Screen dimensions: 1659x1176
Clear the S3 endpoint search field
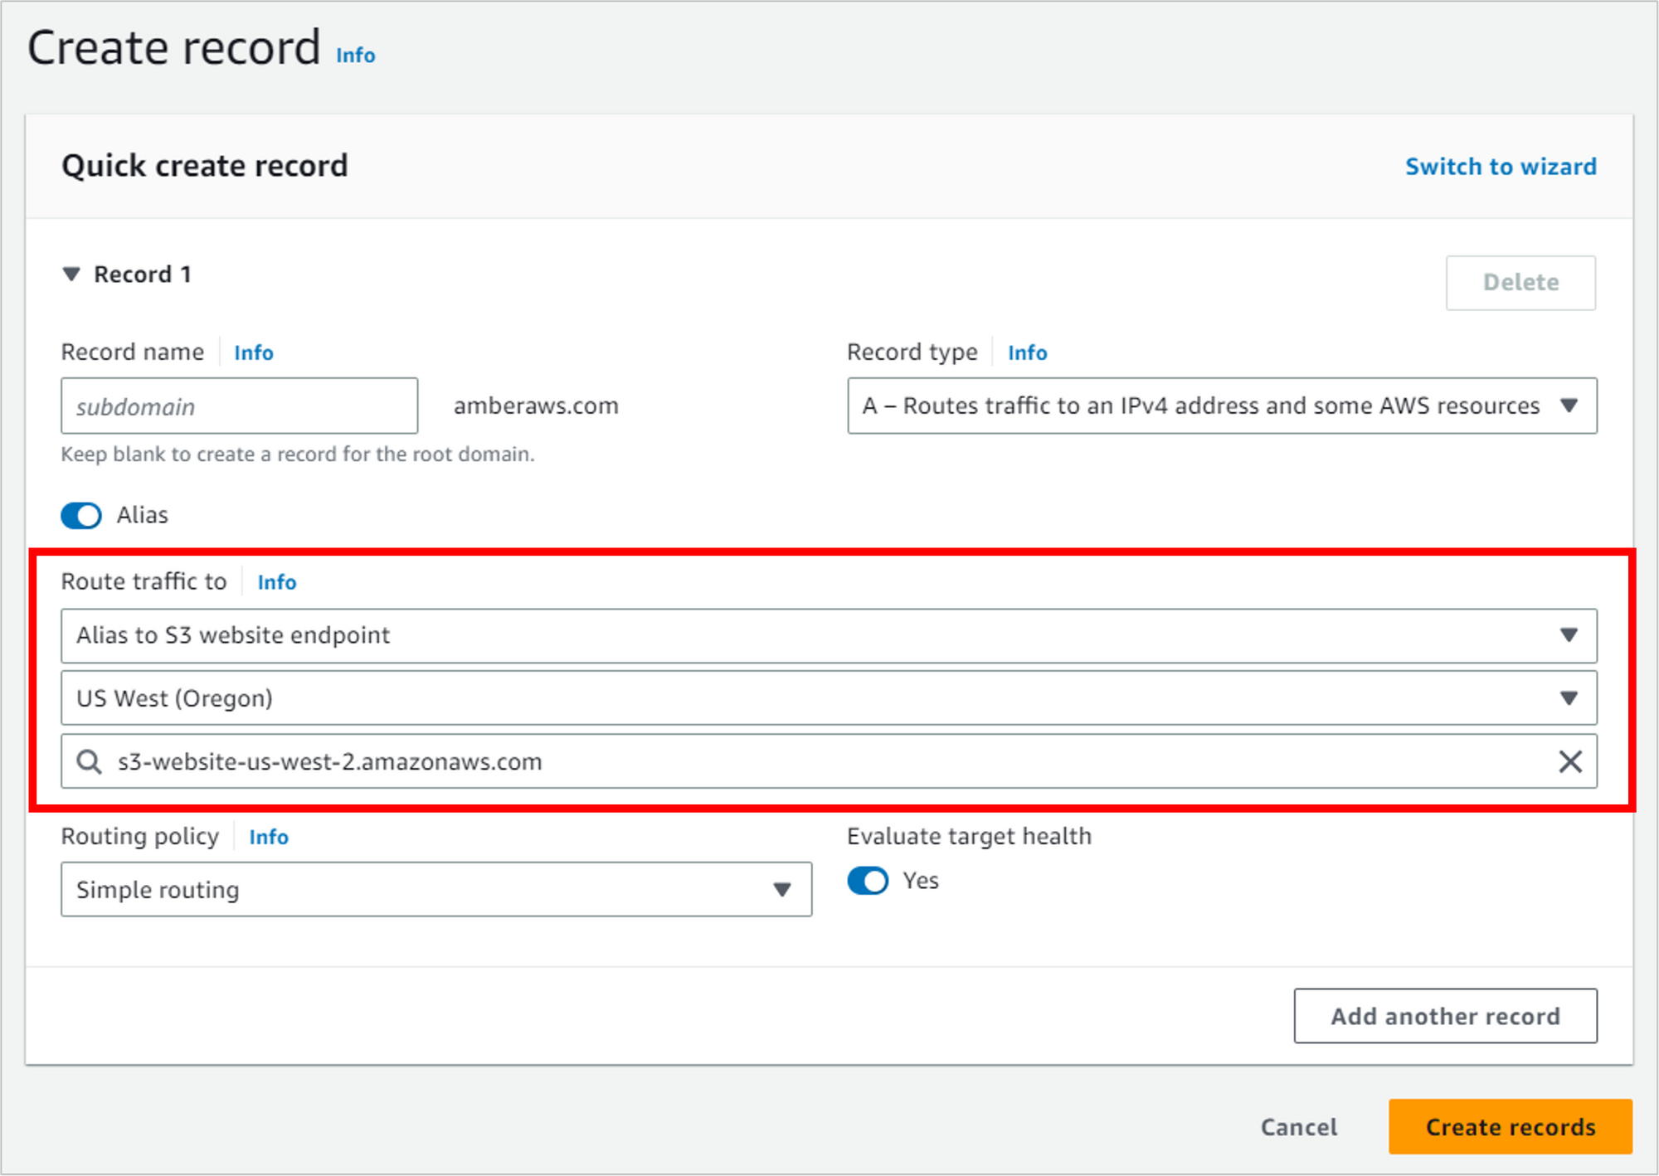1569,761
